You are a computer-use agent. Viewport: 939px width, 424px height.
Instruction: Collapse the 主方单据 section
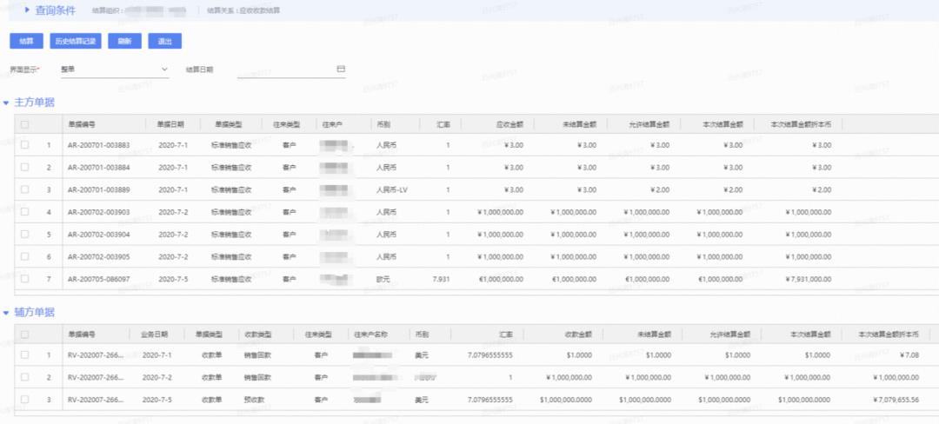point(6,103)
